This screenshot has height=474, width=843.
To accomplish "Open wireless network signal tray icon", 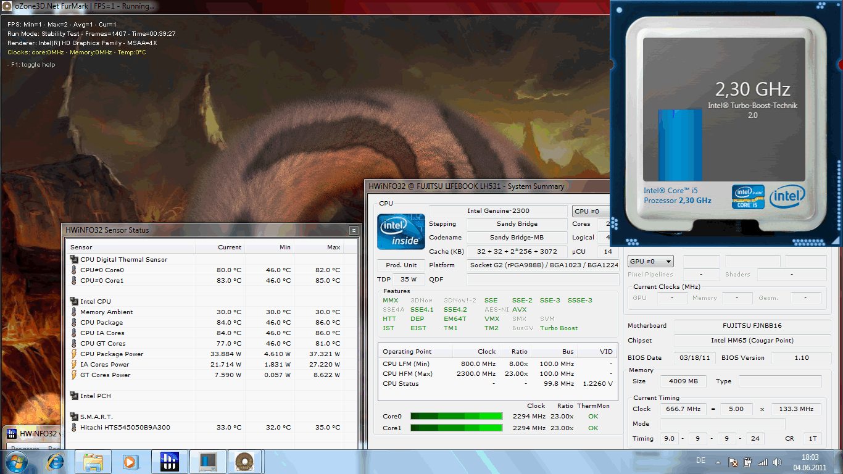I will [763, 462].
